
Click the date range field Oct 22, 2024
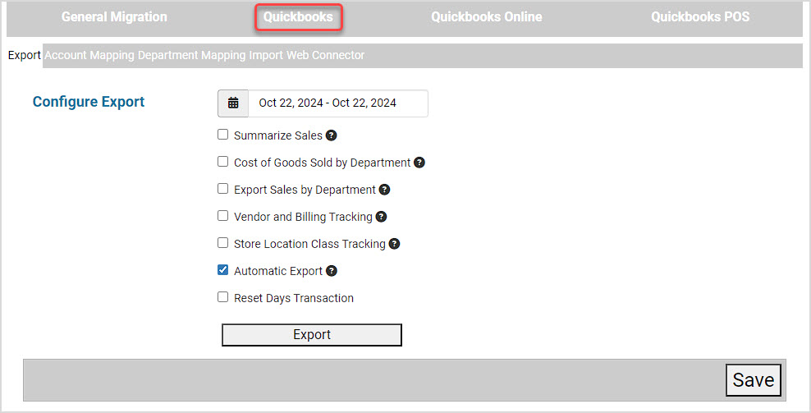pos(338,103)
